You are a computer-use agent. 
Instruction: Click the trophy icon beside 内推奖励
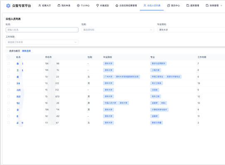coord(98,5)
